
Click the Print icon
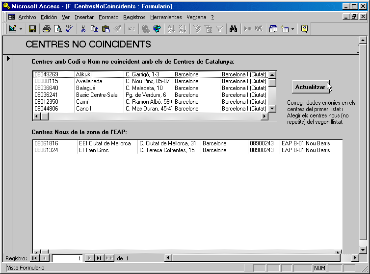(47, 29)
